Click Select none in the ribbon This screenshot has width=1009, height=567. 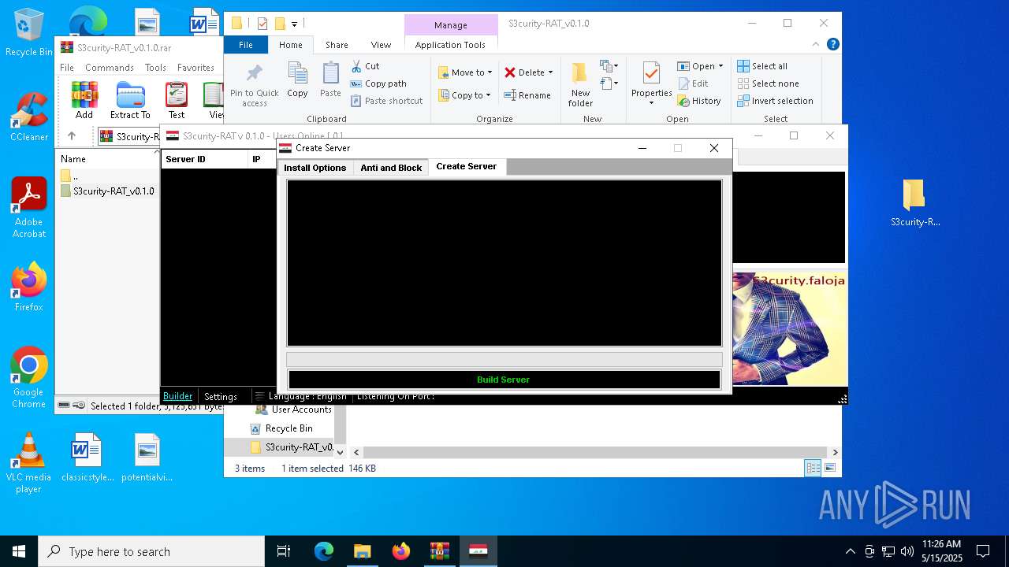click(x=768, y=83)
